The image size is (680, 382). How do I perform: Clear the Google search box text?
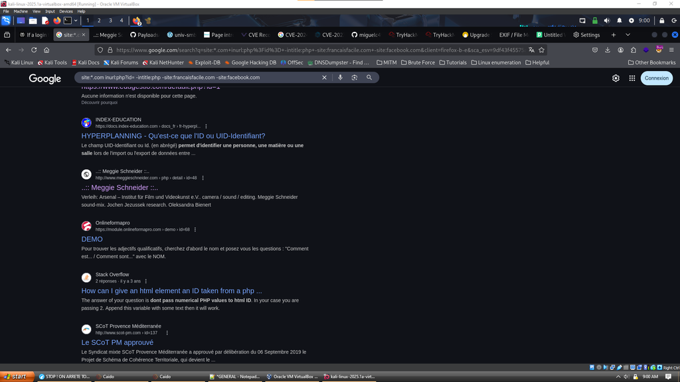click(324, 78)
